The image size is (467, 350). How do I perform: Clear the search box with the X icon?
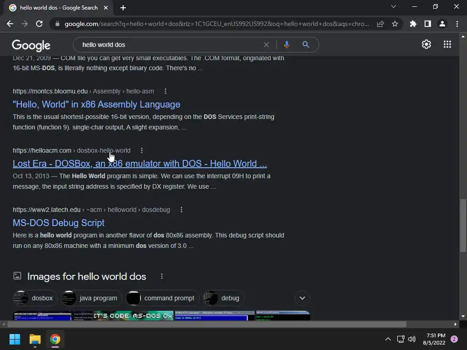click(x=266, y=45)
